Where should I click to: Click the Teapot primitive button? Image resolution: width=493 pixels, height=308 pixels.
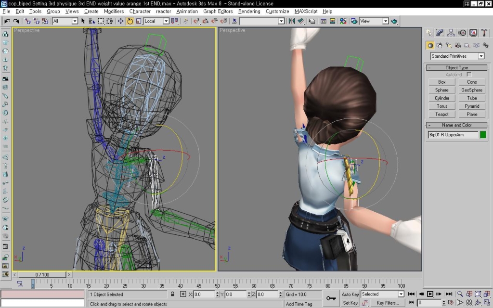[x=442, y=115]
